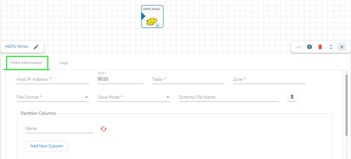The height and width of the screenshot is (159, 351).
Task: Click the blue input arrow on node
Action: (x=143, y=16)
